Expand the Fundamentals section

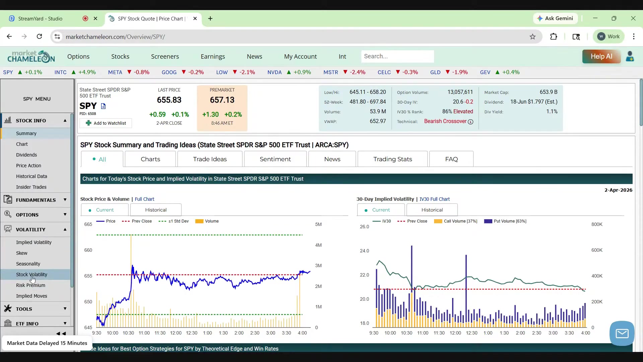[x=65, y=200]
